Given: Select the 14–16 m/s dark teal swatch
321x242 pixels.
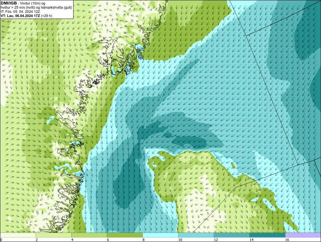Looking at the screenshot, I should tap(267, 235).
